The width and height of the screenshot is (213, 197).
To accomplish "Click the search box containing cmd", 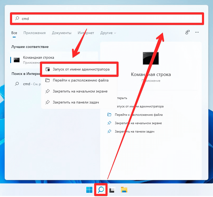I will click(107, 19).
